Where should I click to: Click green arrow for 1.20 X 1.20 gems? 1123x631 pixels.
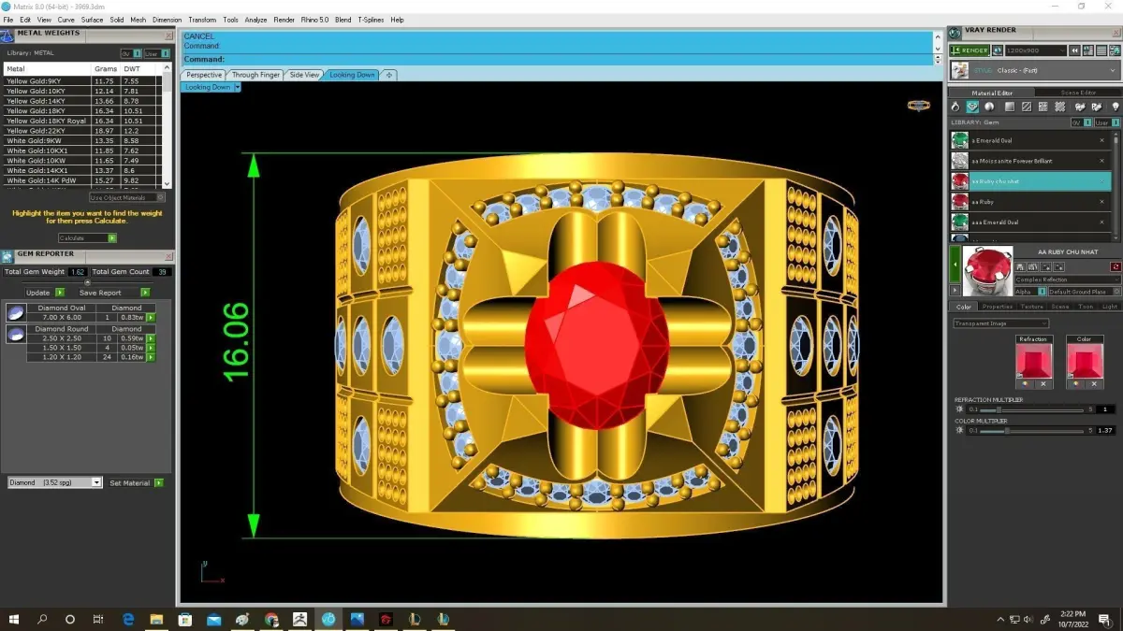(x=150, y=357)
